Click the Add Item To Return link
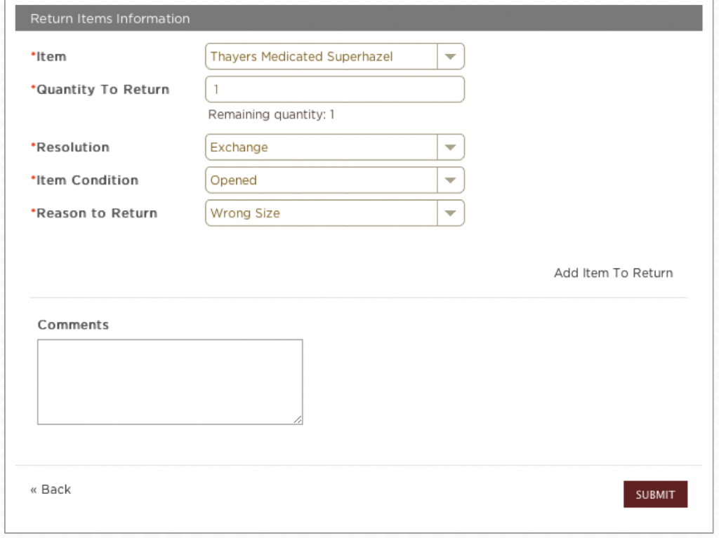Viewport: 719px width, 538px height. tap(613, 273)
